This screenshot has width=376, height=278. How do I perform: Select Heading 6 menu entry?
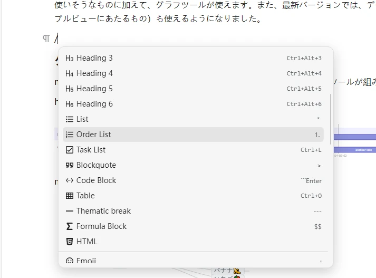pyautogui.click(x=194, y=104)
